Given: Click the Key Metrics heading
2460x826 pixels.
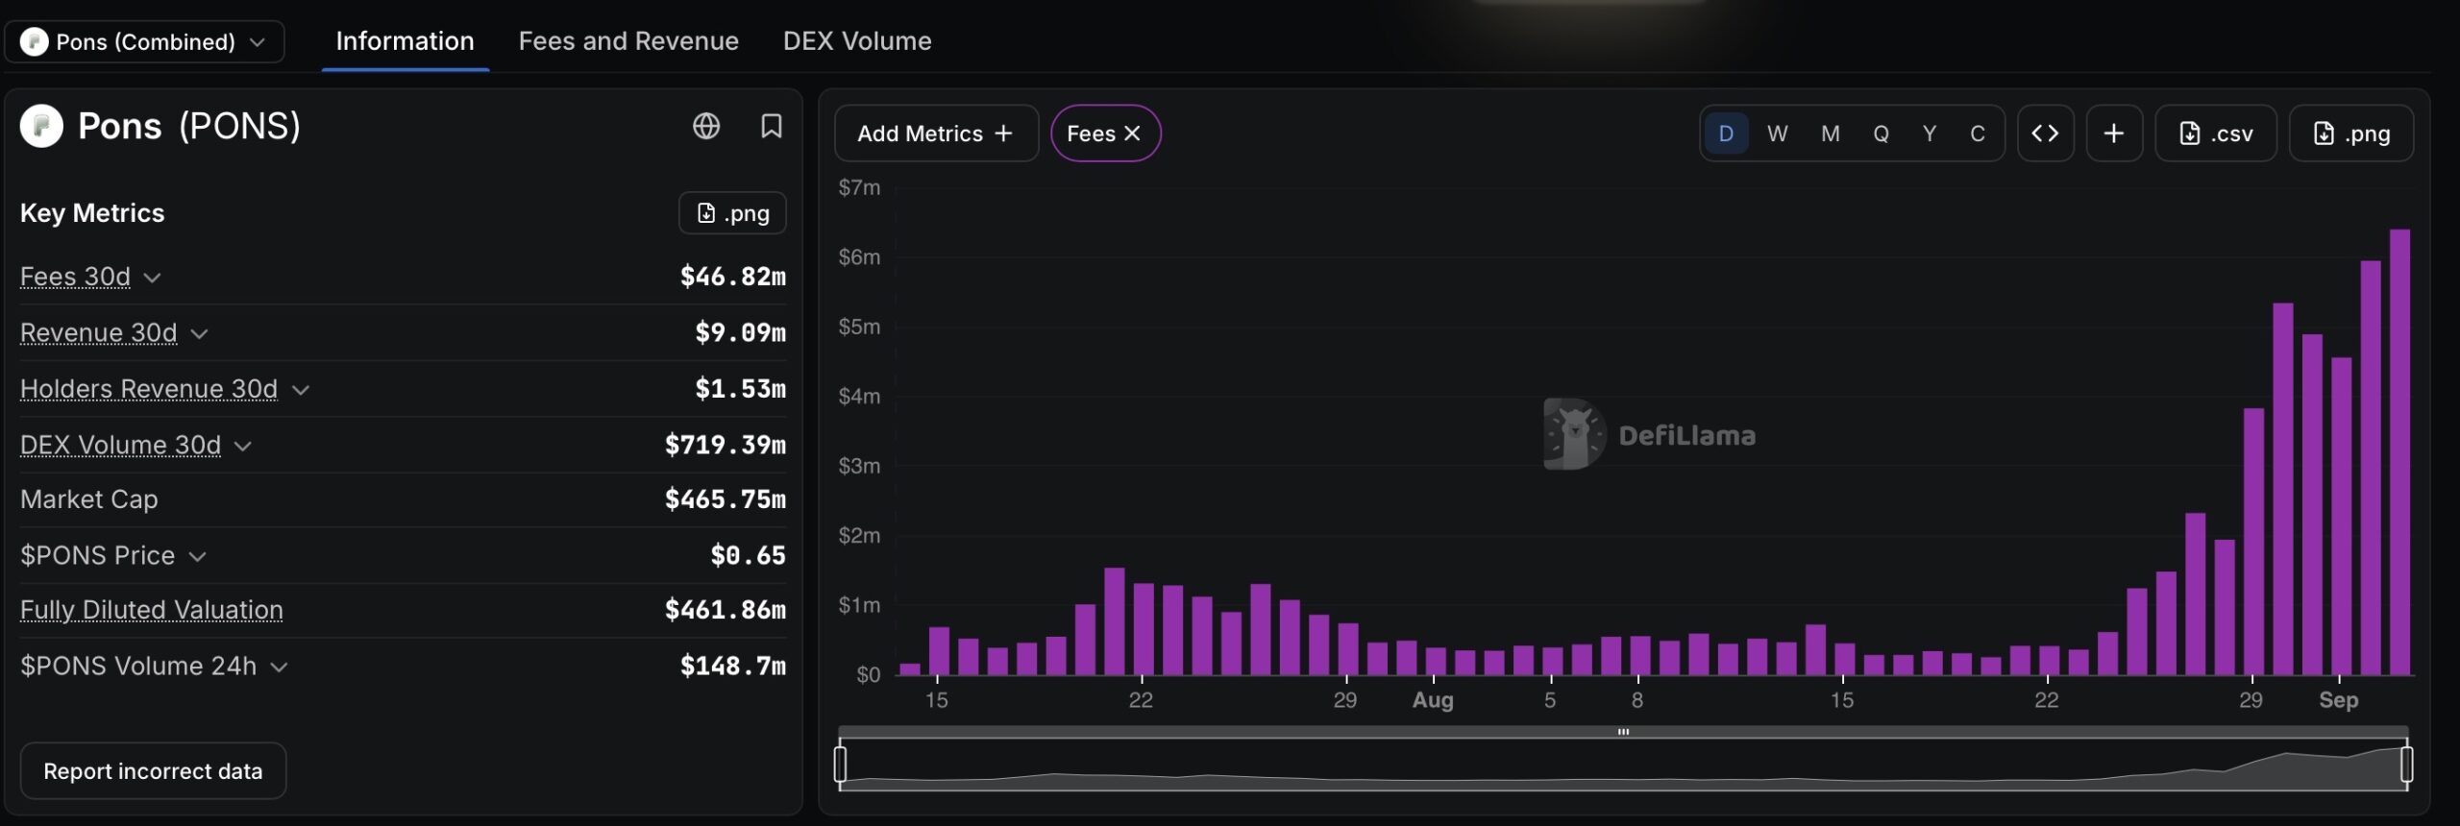Looking at the screenshot, I should (92, 213).
